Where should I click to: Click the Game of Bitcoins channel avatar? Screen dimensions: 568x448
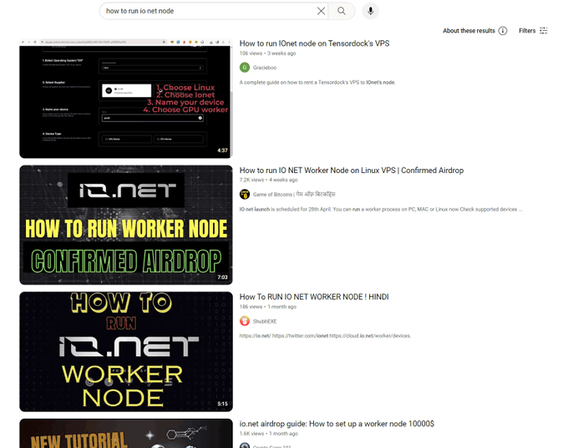[x=245, y=194]
